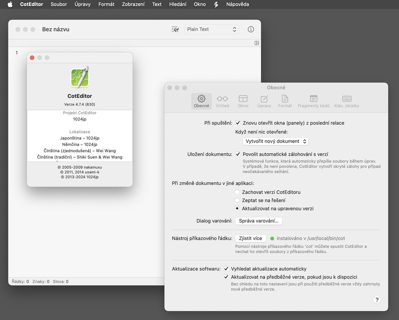Toggle Aktualizovat na předběžné verze checkbox

[226, 277]
